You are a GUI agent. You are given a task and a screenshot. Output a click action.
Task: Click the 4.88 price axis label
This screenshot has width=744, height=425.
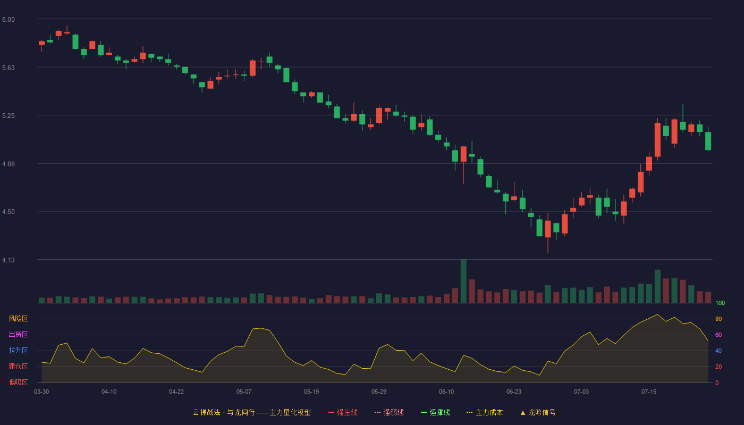9,164
